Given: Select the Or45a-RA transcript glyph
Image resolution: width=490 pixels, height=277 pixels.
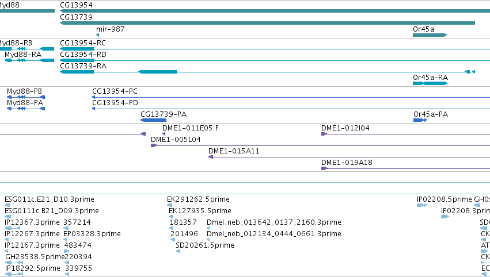Looking at the screenshot, I should pyautogui.click(x=430, y=83).
